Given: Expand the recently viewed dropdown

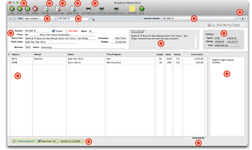Looking at the screenshot, I should pos(199,19).
